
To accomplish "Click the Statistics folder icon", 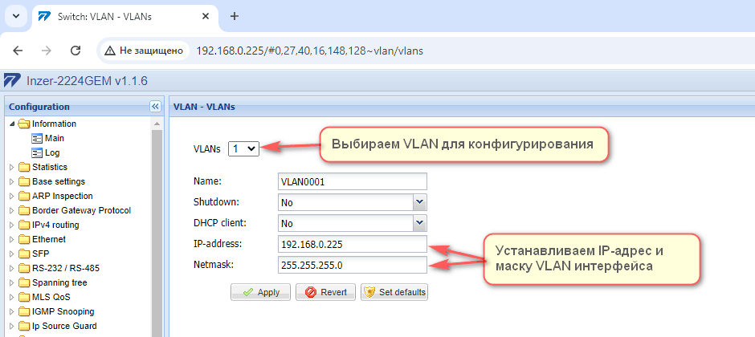I will (x=23, y=168).
